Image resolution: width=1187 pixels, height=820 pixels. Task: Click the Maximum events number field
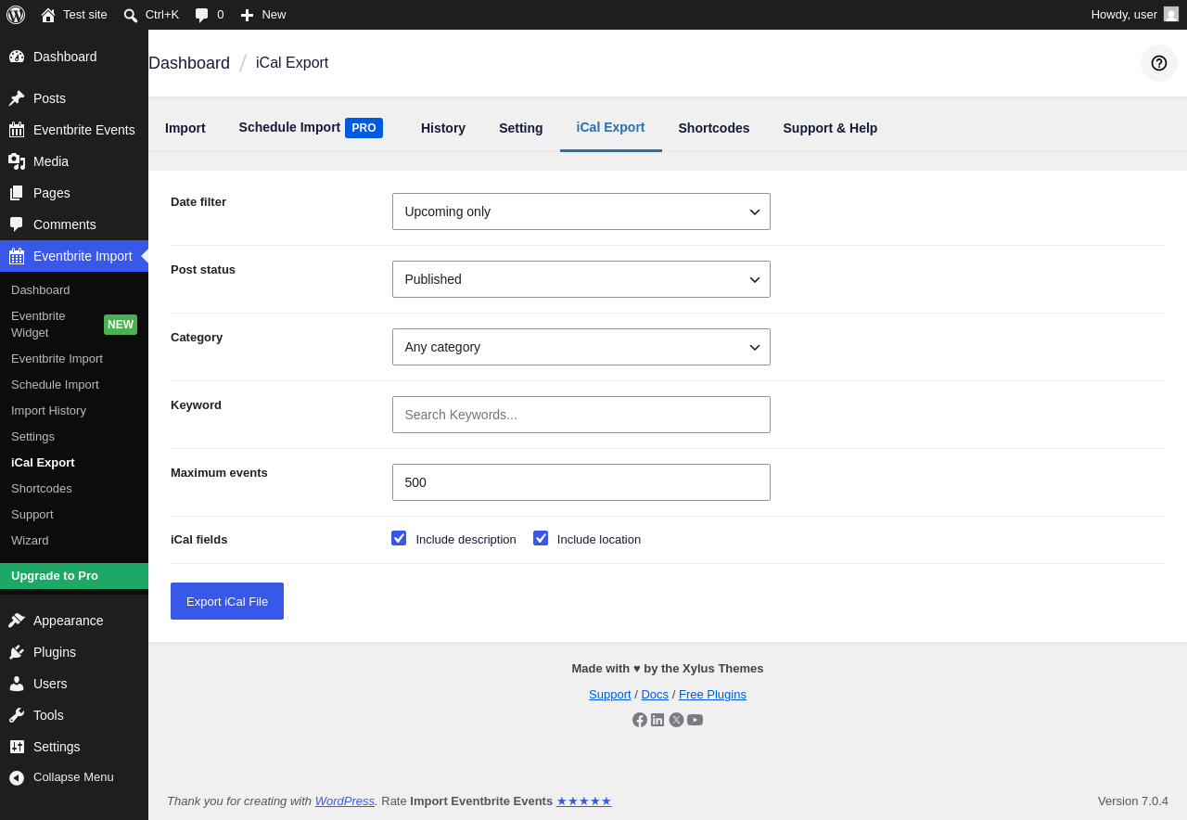pyautogui.click(x=581, y=482)
